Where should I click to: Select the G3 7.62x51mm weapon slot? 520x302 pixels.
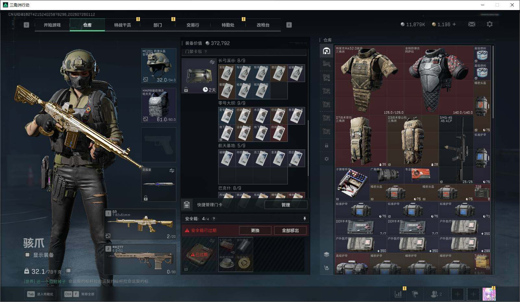(140, 224)
